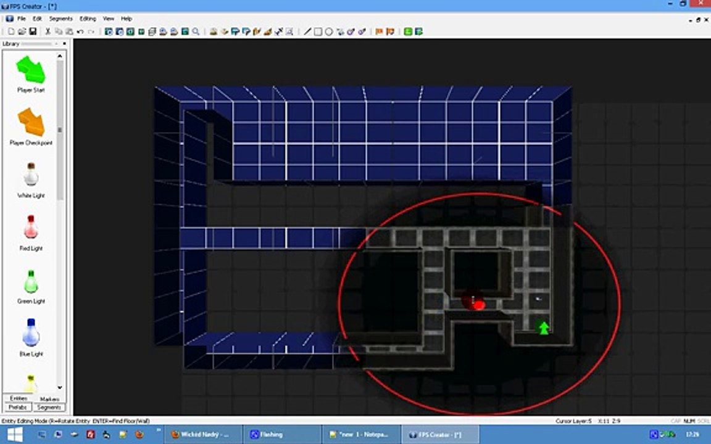Click the second orange flag toolbar icon
Image resolution: width=711 pixels, height=444 pixels.
tap(390, 31)
